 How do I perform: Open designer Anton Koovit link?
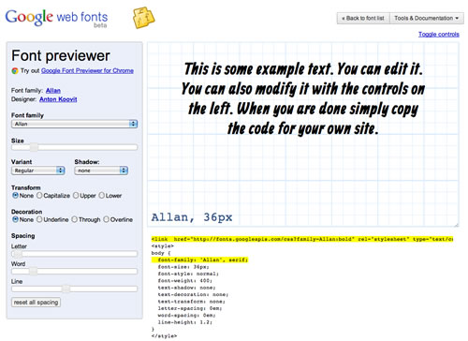tap(58, 99)
